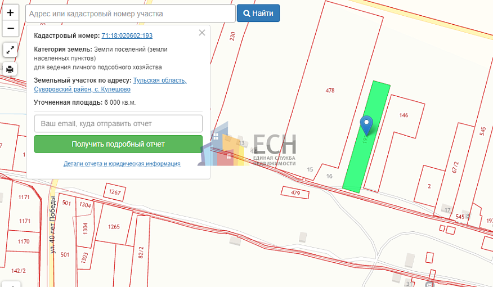Zoom out the map with minus button
Viewport: 493px width, 287px height.
[x=10, y=29]
